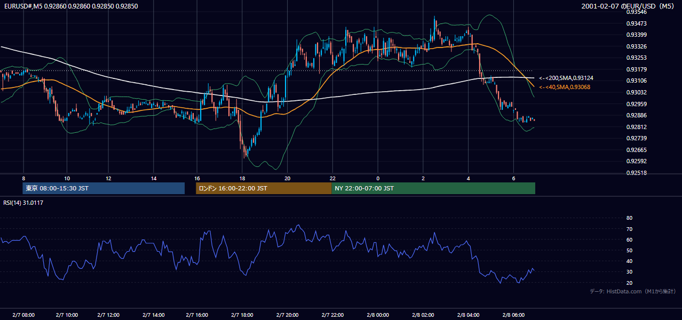
Task: Click price axis value 0.92665
Action: 636,150
